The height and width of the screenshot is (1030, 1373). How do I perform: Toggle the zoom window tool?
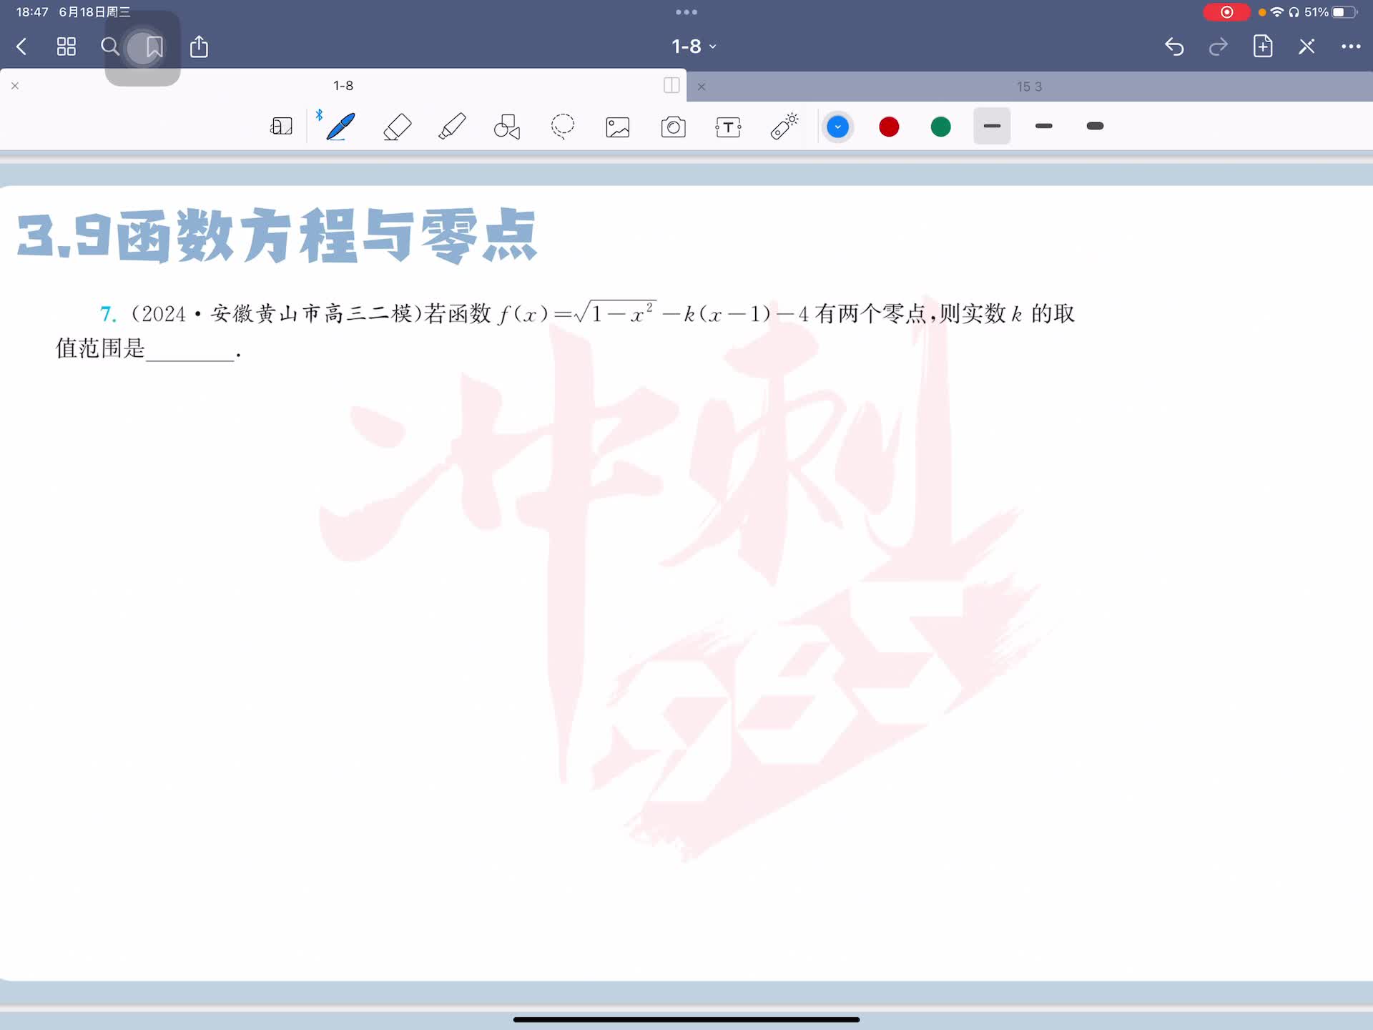[x=281, y=127]
